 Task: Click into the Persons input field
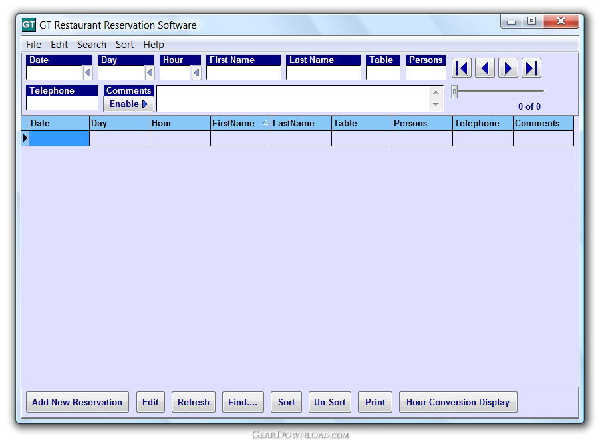click(x=426, y=72)
